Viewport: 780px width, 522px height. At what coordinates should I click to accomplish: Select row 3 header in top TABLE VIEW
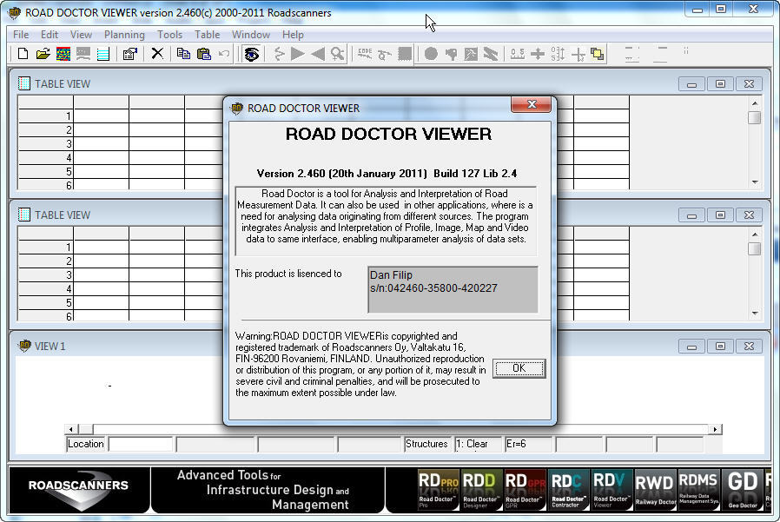coord(45,144)
